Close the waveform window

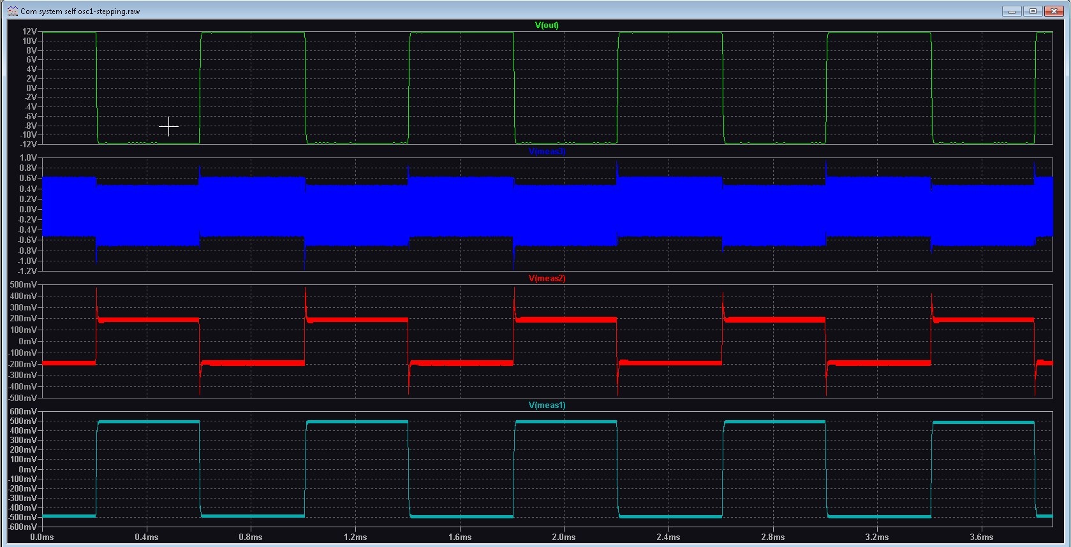click(x=1053, y=11)
